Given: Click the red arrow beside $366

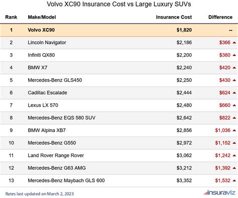Looking at the screenshot, I should [234, 43].
